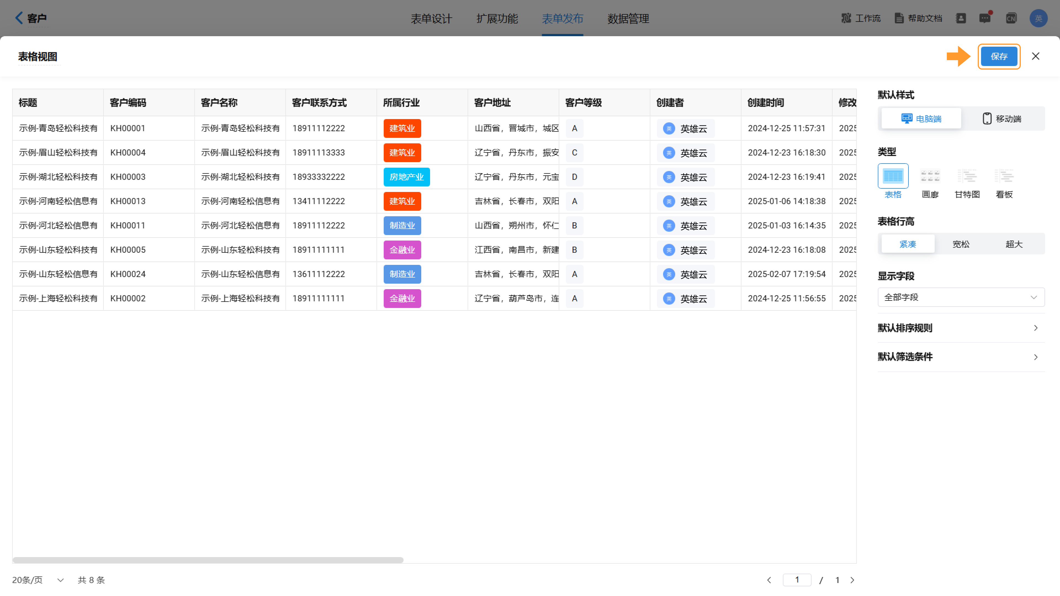Image resolution: width=1060 pixels, height=596 pixels.
Task: Click creator avatar in KH00001 row
Action: click(x=669, y=128)
